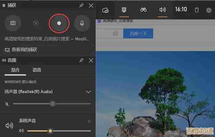
Task: Expand the 扬声器 (Realtek(R) Audio) device dropdown
Action: click(88, 92)
